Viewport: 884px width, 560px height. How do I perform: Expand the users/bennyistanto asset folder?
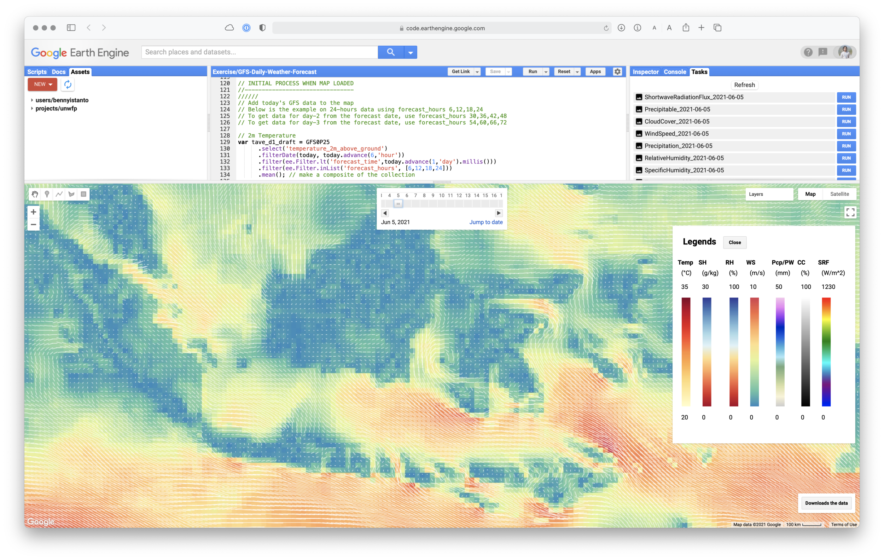coord(32,100)
